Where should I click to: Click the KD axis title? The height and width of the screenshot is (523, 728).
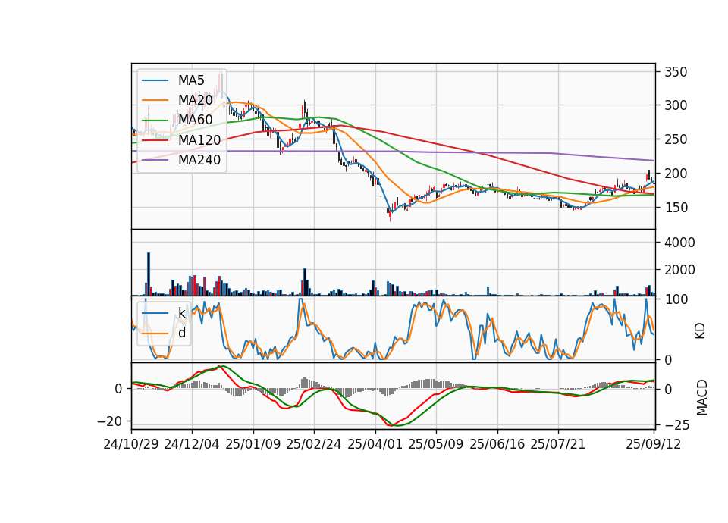pos(700,330)
